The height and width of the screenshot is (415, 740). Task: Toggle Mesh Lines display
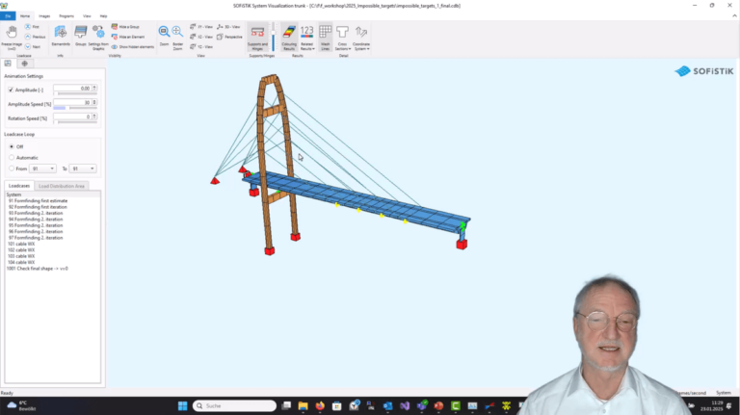click(x=325, y=38)
